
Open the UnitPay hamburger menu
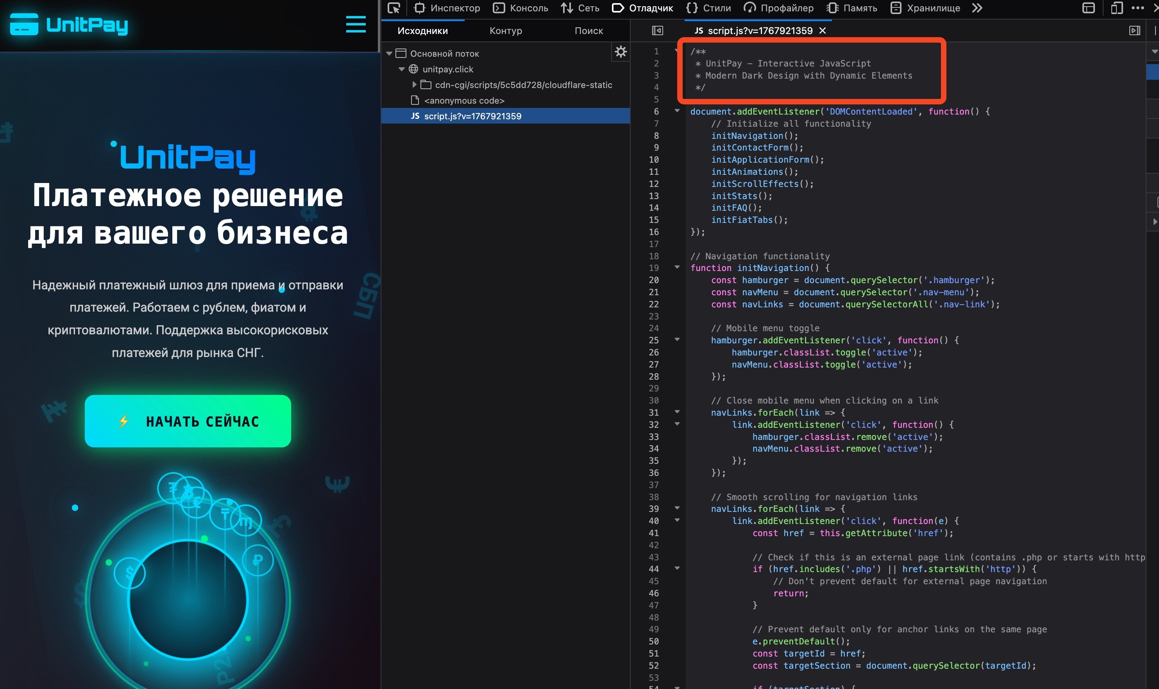356,24
